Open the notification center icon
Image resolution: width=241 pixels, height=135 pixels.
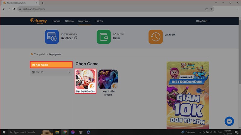coord(236,132)
